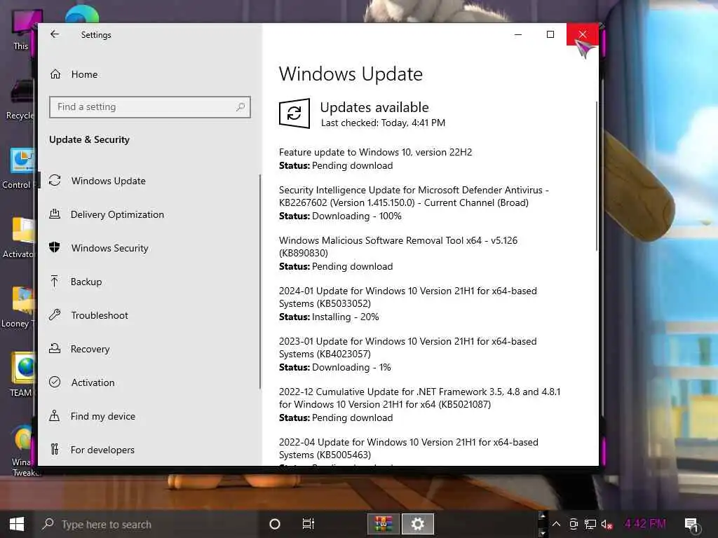The height and width of the screenshot is (538, 718).
Task: Open the Action Center notifications icon
Action: tap(691, 525)
